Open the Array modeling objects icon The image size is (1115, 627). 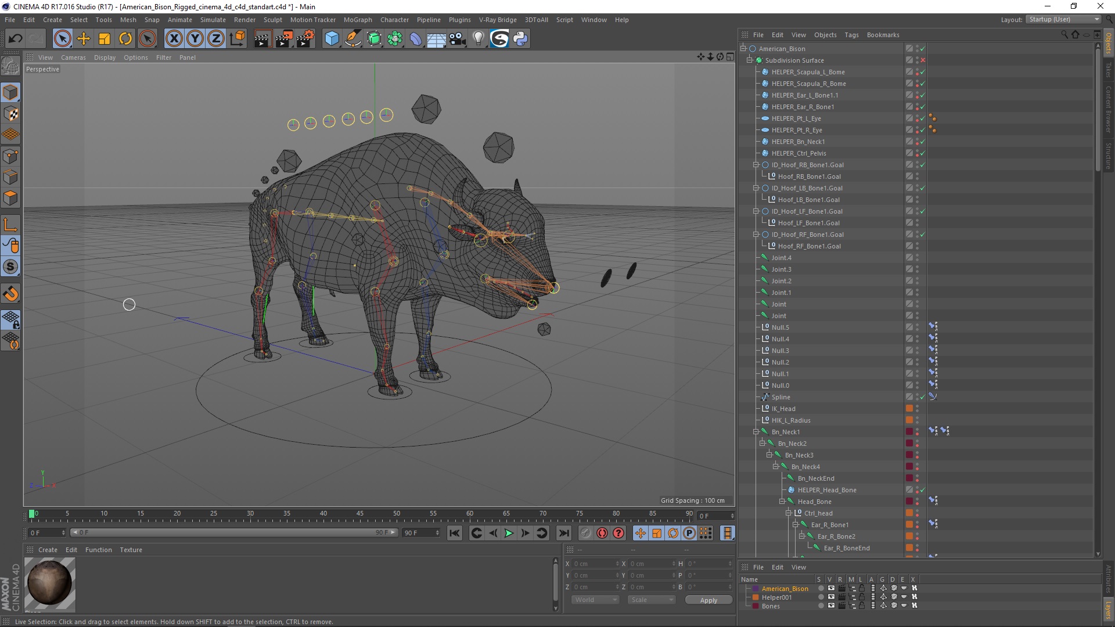pyautogui.click(x=395, y=39)
